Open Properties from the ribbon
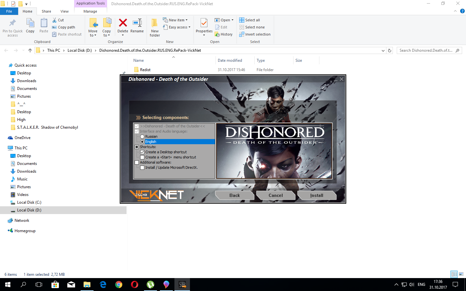 [x=204, y=23]
